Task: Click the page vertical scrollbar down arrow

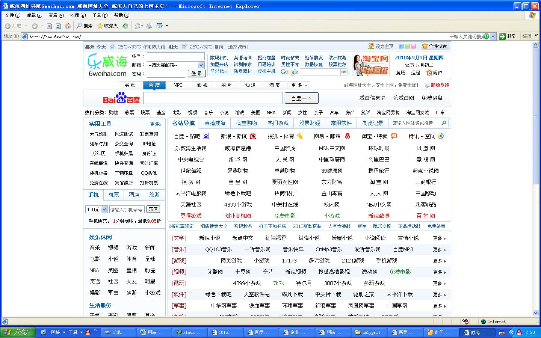Action: (536, 313)
